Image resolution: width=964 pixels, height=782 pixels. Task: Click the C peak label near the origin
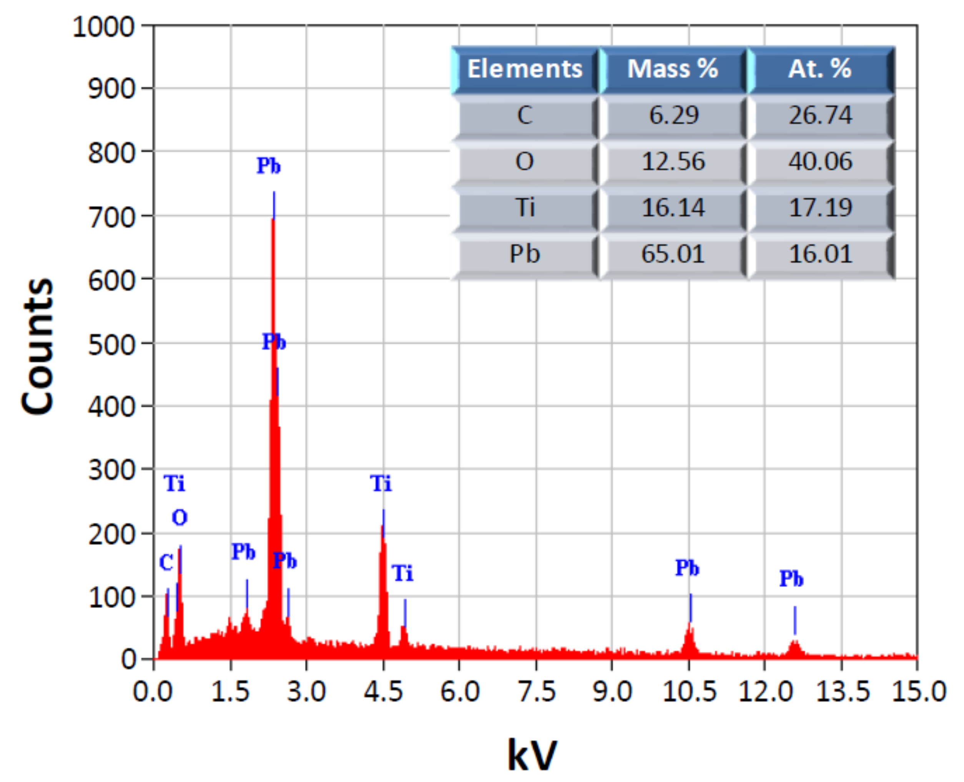pyautogui.click(x=166, y=563)
